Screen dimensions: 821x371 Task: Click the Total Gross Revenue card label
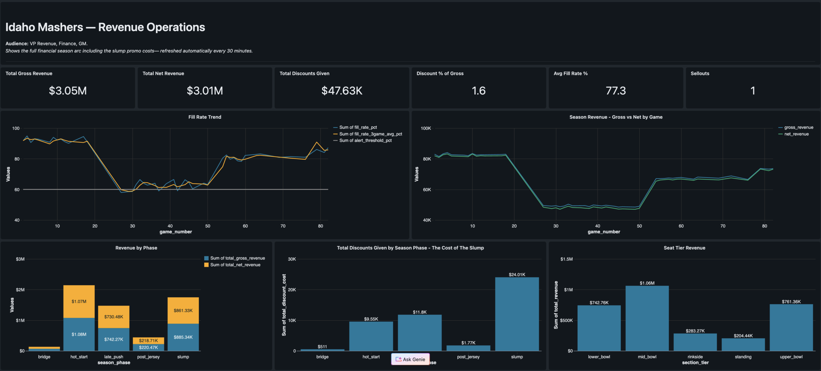coord(29,73)
